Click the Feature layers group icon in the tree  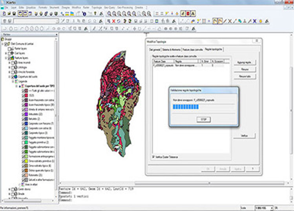(x=12, y=58)
